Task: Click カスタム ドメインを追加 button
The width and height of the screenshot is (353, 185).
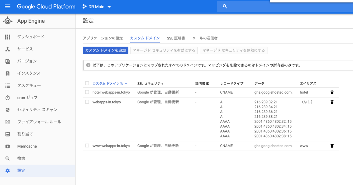Action: tap(106, 50)
